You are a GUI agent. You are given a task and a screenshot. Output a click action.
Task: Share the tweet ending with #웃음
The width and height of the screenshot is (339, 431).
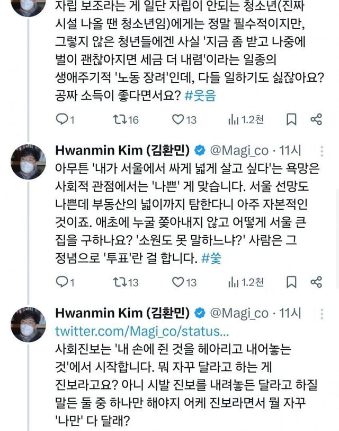coord(316,120)
